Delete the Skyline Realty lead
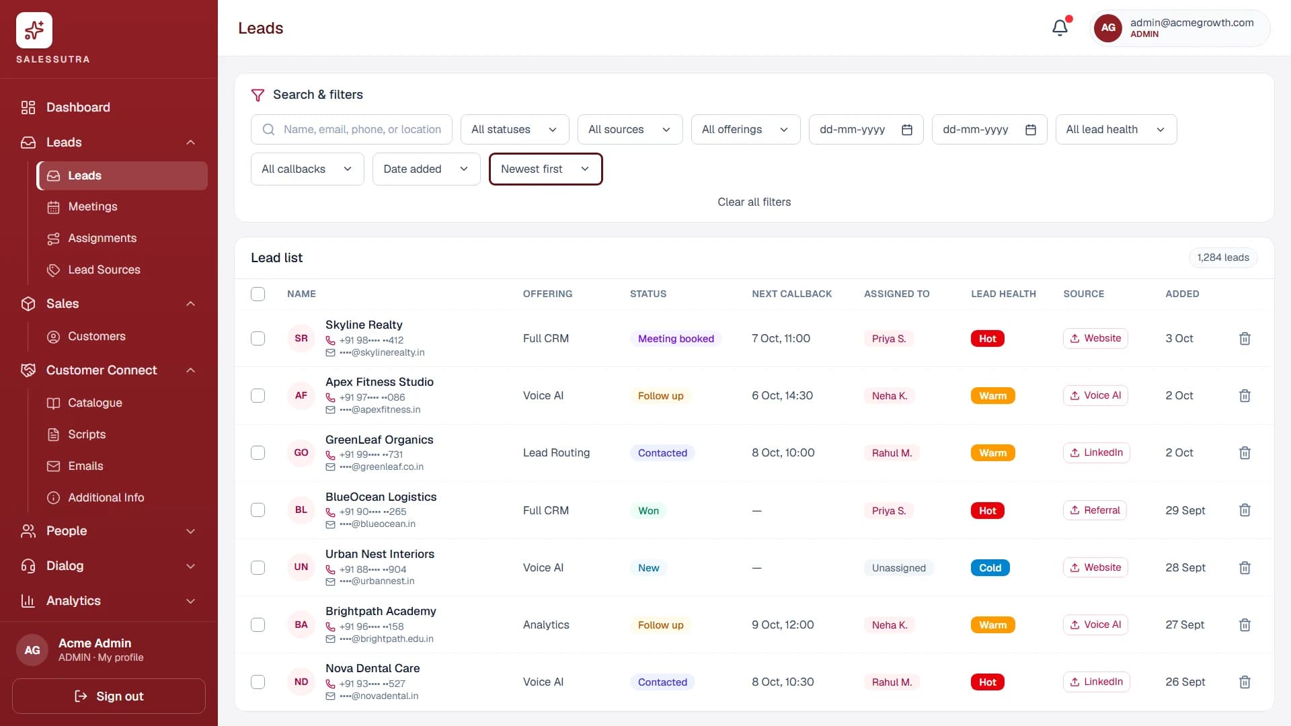1291x726 pixels. (1245, 339)
